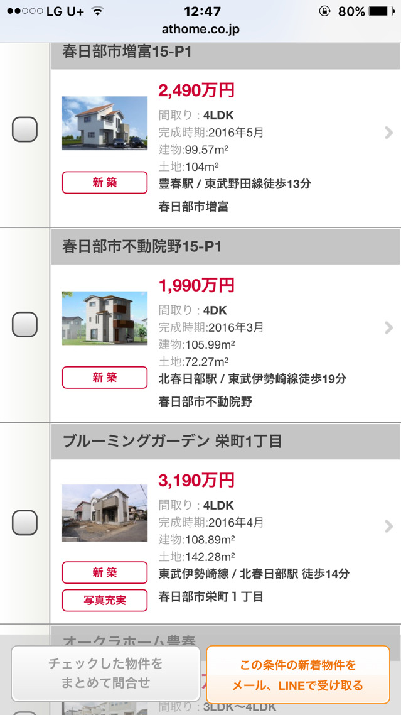Tap the 写真充実 badge on 栄町 listing
Viewport: 401px width, 715px height.
[105, 600]
